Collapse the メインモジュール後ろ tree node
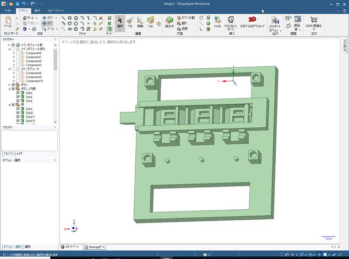This screenshot has height=259, width=349. click(x=9, y=49)
